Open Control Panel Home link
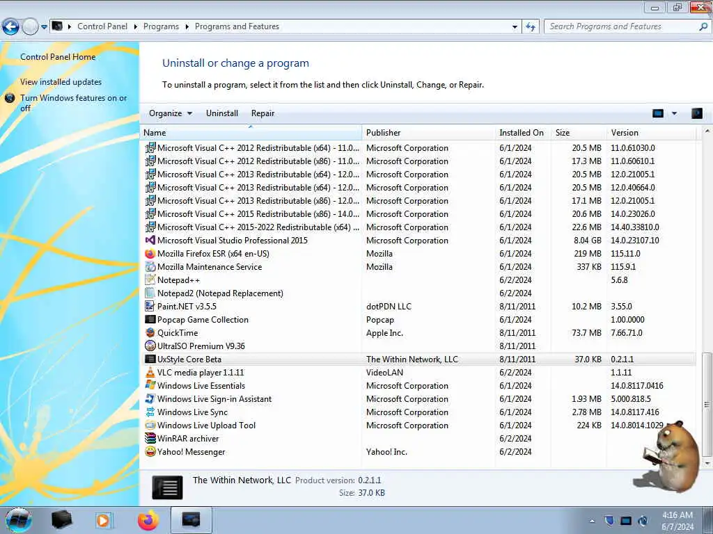This screenshot has height=534, width=713. (58, 57)
